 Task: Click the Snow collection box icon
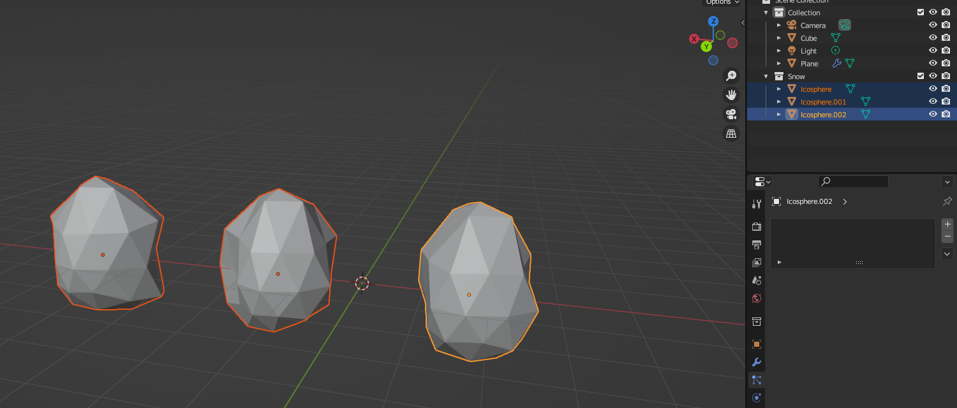click(x=779, y=76)
